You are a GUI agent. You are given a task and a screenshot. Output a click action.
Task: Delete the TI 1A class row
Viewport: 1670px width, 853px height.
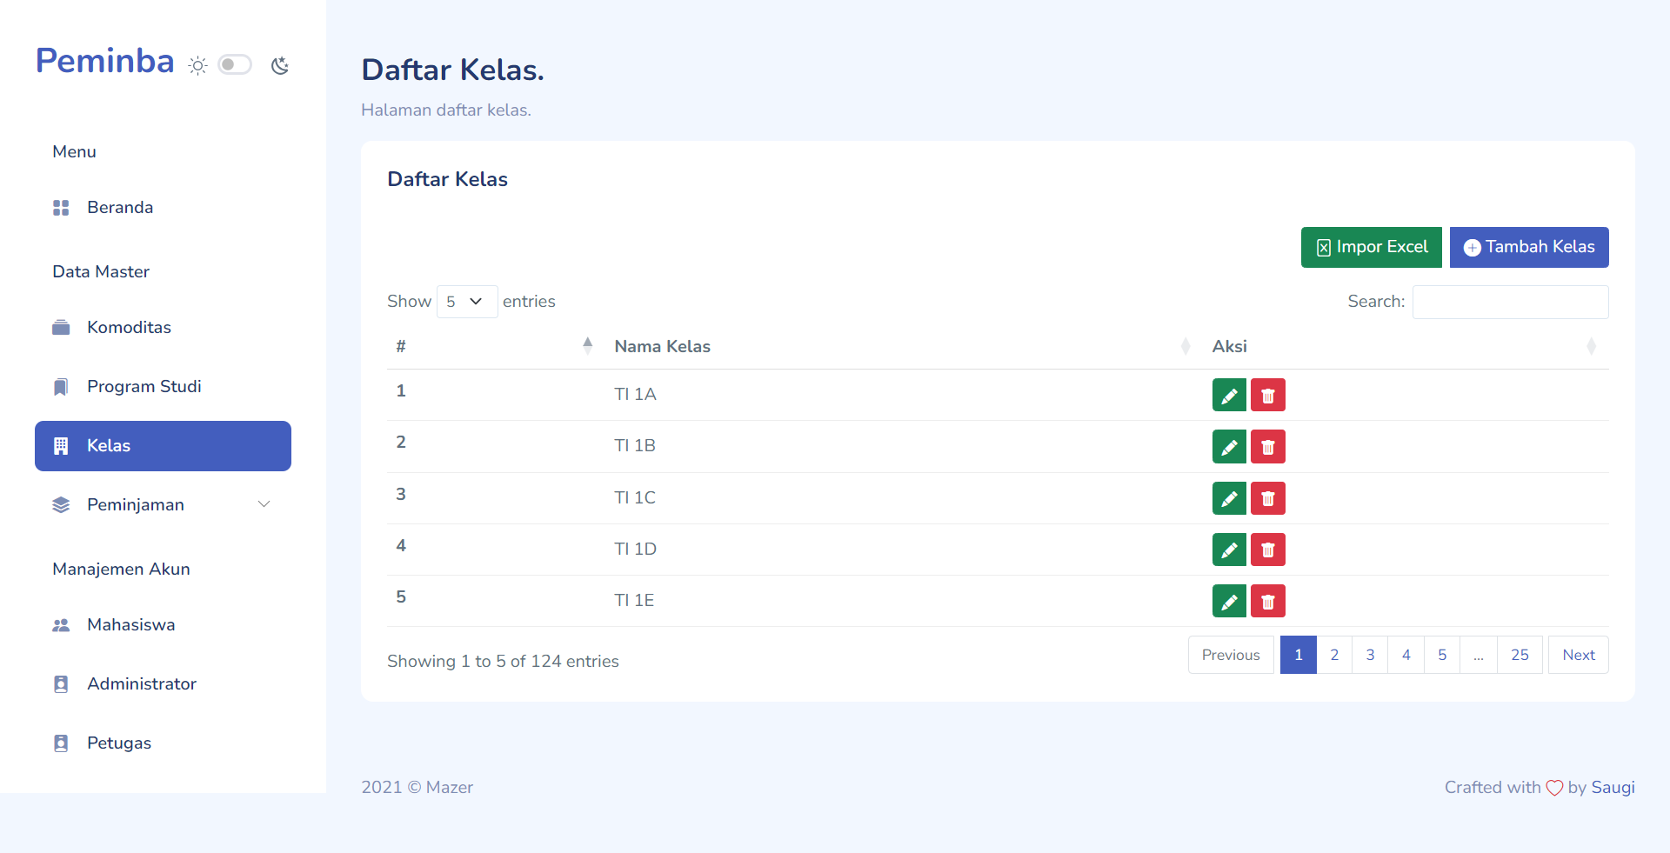(x=1268, y=395)
